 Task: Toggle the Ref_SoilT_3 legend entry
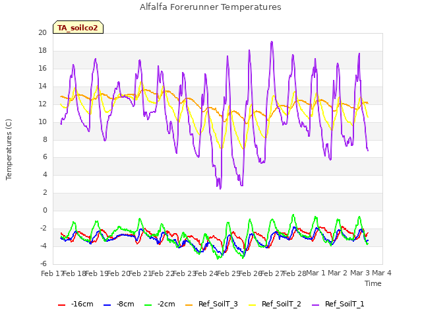click(x=212, y=304)
